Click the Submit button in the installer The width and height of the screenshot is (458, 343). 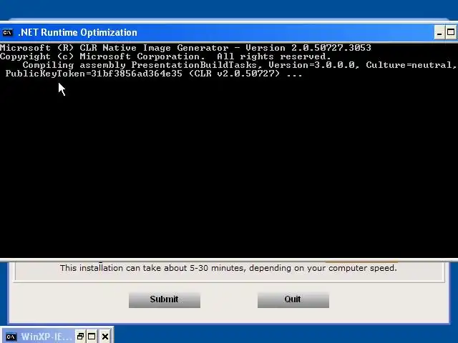[x=165, y=299]
